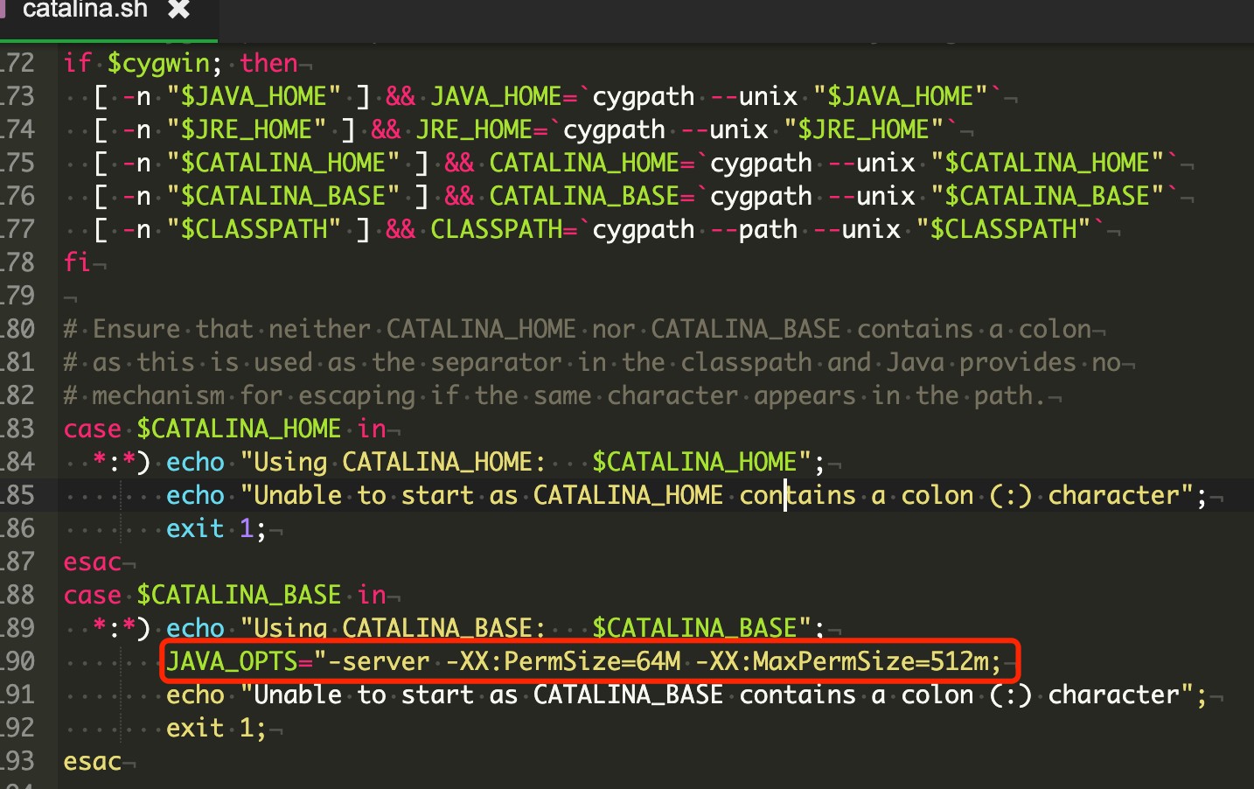Click gutter line number ending in 90
Viewport: 1254px width, 789px height.
coord(19,661)
